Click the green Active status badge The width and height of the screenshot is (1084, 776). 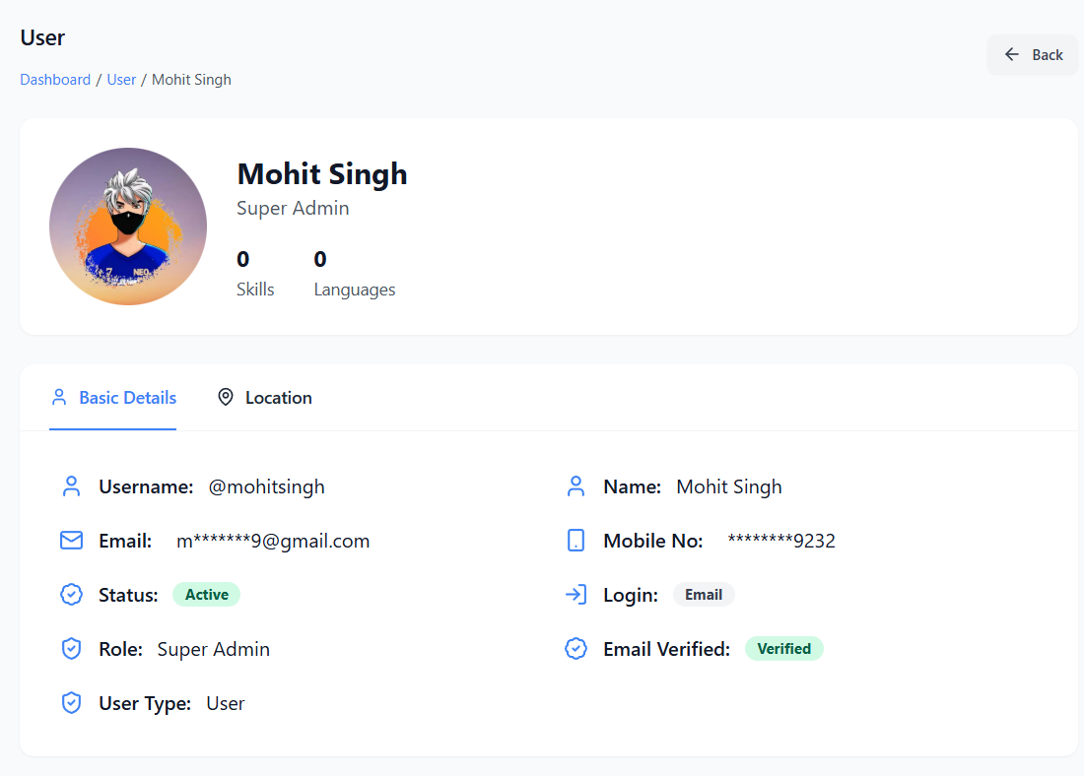206,595
